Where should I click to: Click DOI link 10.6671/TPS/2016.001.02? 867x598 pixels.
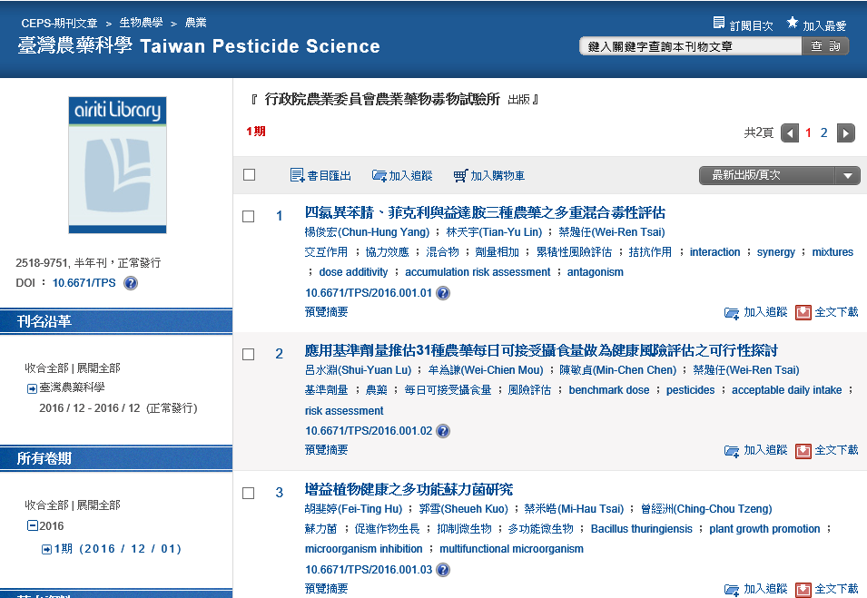[369, 431]
